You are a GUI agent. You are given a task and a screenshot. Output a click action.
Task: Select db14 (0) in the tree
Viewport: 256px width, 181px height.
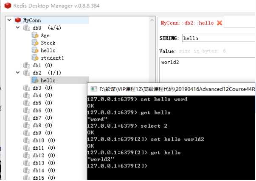coord(44,170)
